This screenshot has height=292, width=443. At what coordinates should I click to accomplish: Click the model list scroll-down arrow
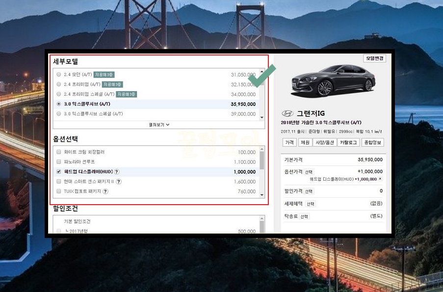(x=262, y=117)
